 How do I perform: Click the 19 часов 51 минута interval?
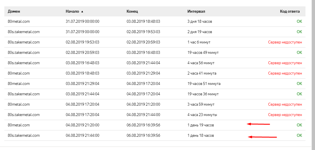click(204, 83)
